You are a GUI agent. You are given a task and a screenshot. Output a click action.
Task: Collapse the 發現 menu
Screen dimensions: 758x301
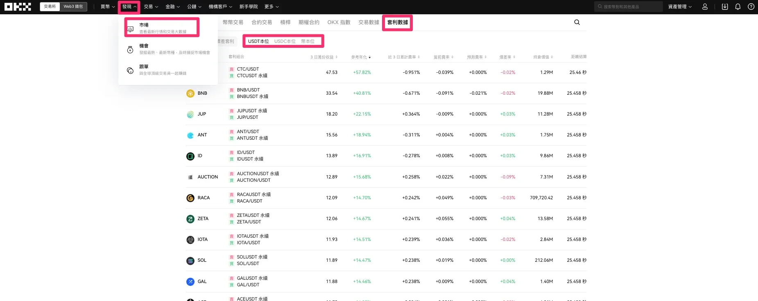(129, 7)
